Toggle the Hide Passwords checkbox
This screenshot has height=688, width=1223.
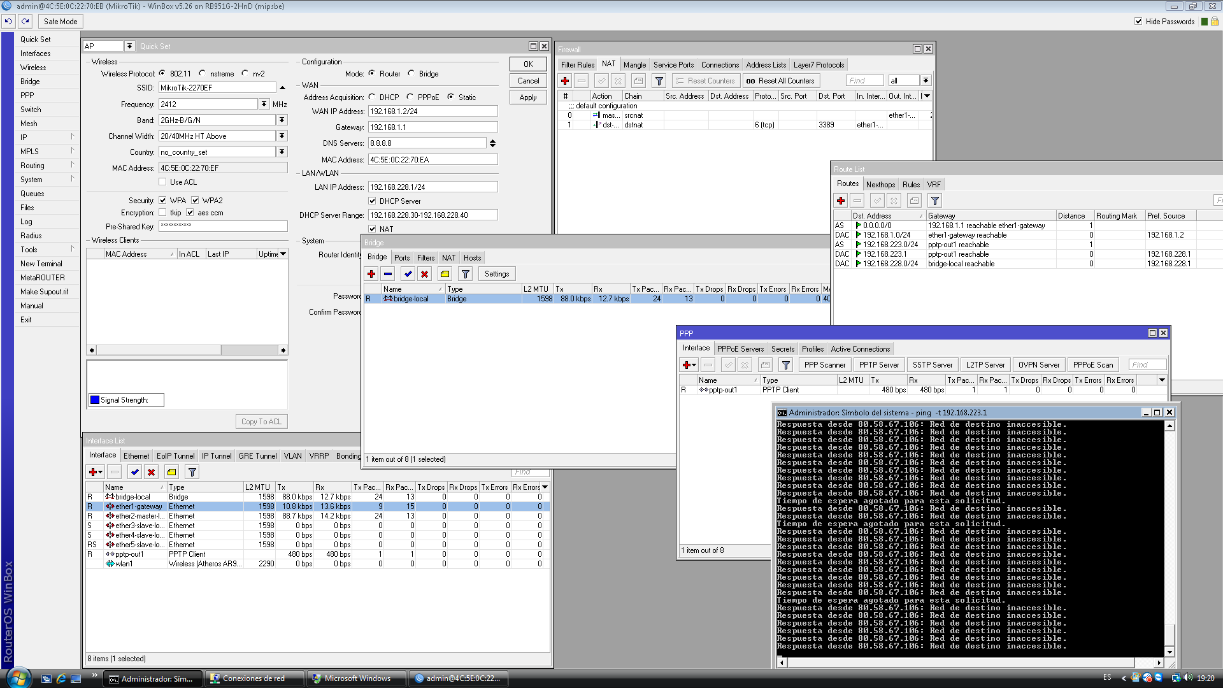click(x=1138, y=21)
